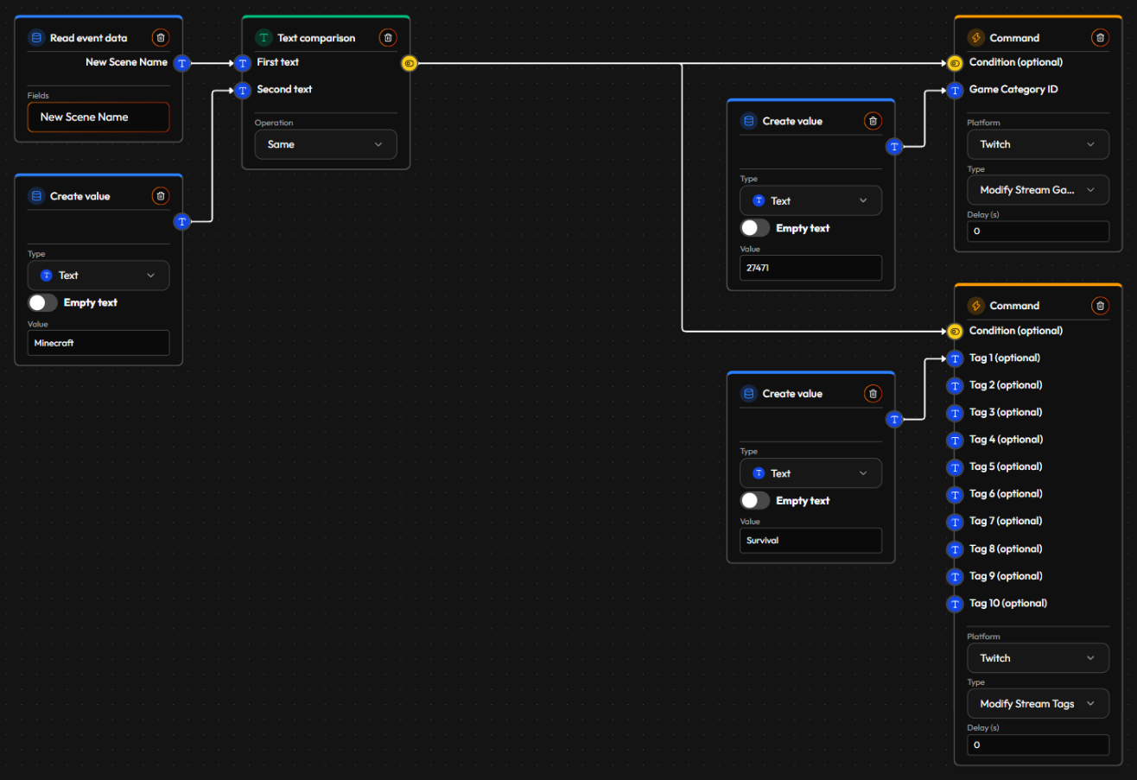Select the Tag 1 input port

pyautogui.click(x=955, y=358)
